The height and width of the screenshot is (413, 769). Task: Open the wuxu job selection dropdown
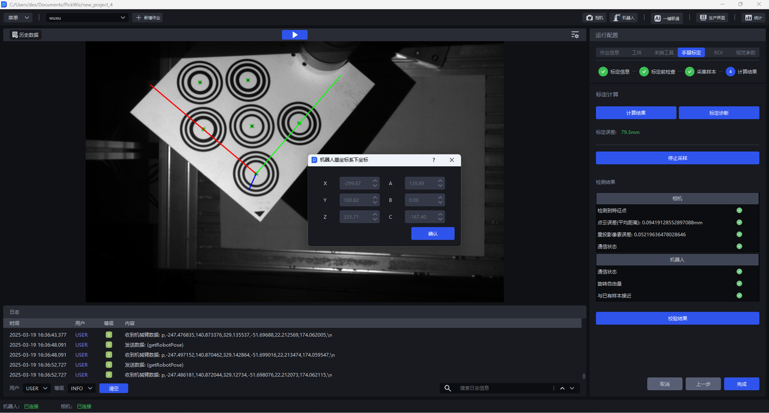click(87, 18)
